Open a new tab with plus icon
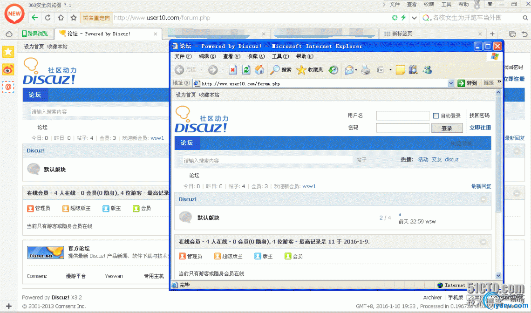531x313 pixels. click(492, 34)
